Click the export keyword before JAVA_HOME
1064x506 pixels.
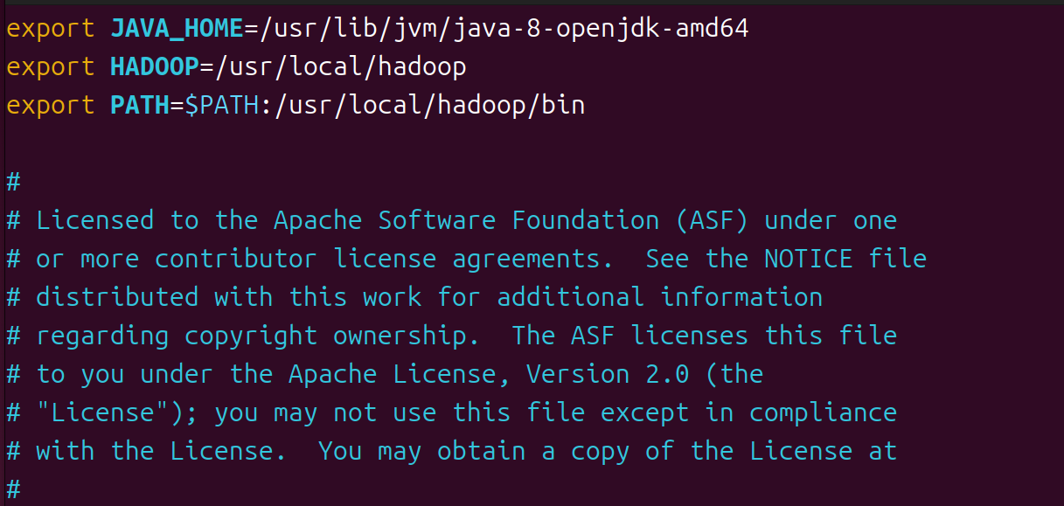[x=50, y=29]
